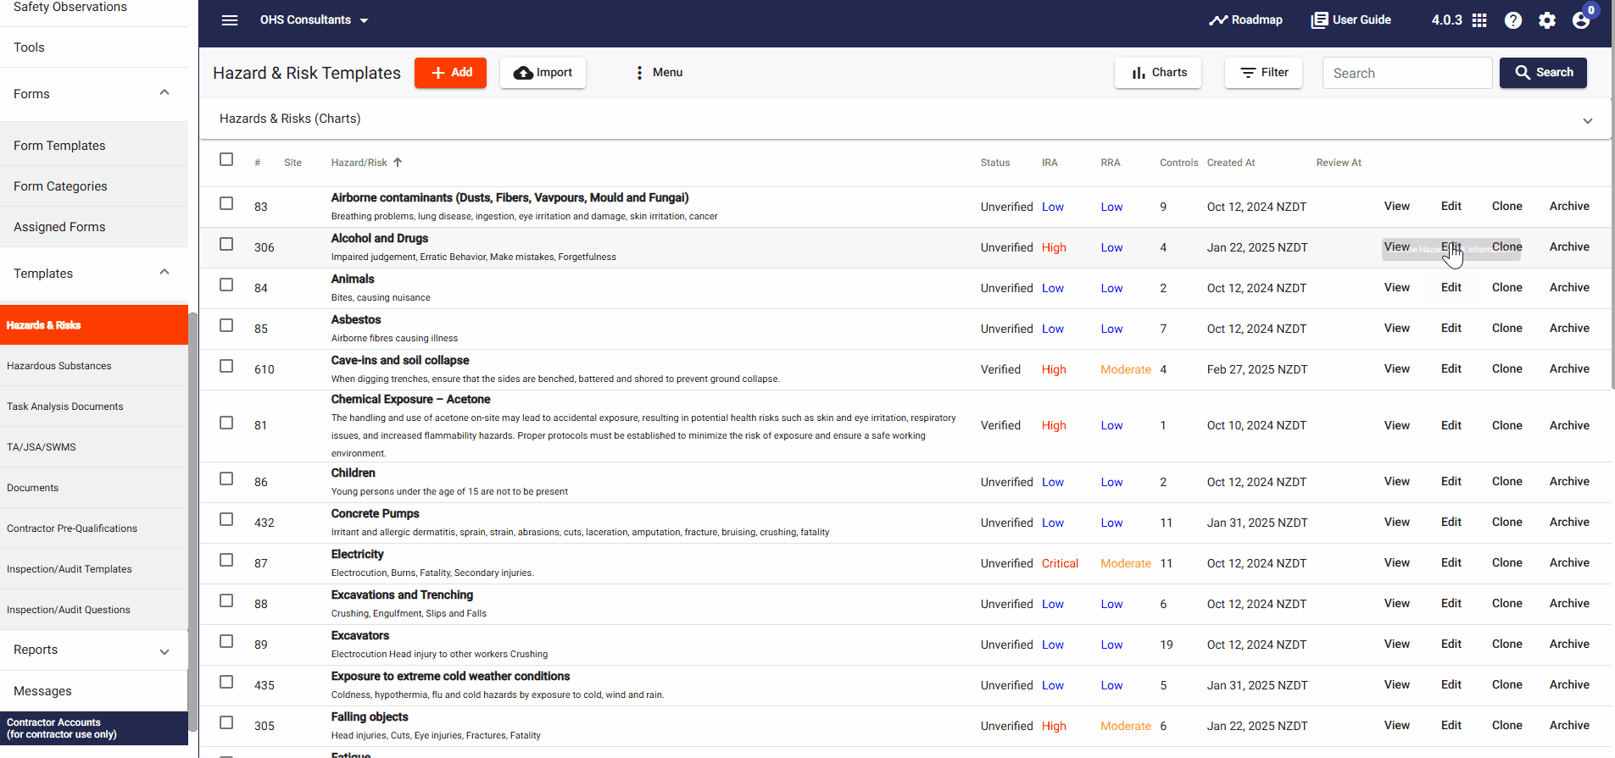The width and height of the screenshot is (1615, 758).
Task: Click the Status column header
Action: pyautogui.click(x=995, y=163)
